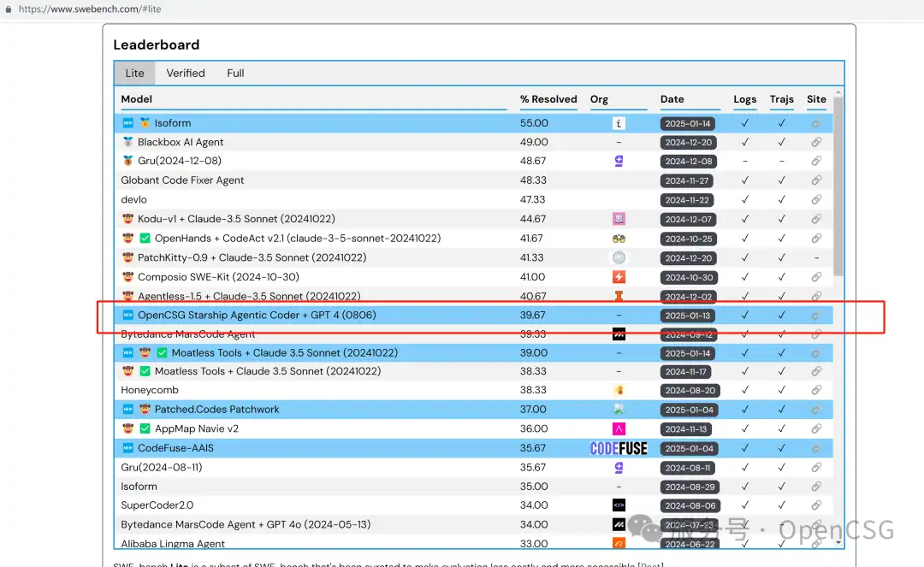Open site link for AppMap Navie v2
Image resolution: width=924 pixels, height=567 pixels.
(x=816, y=428)
